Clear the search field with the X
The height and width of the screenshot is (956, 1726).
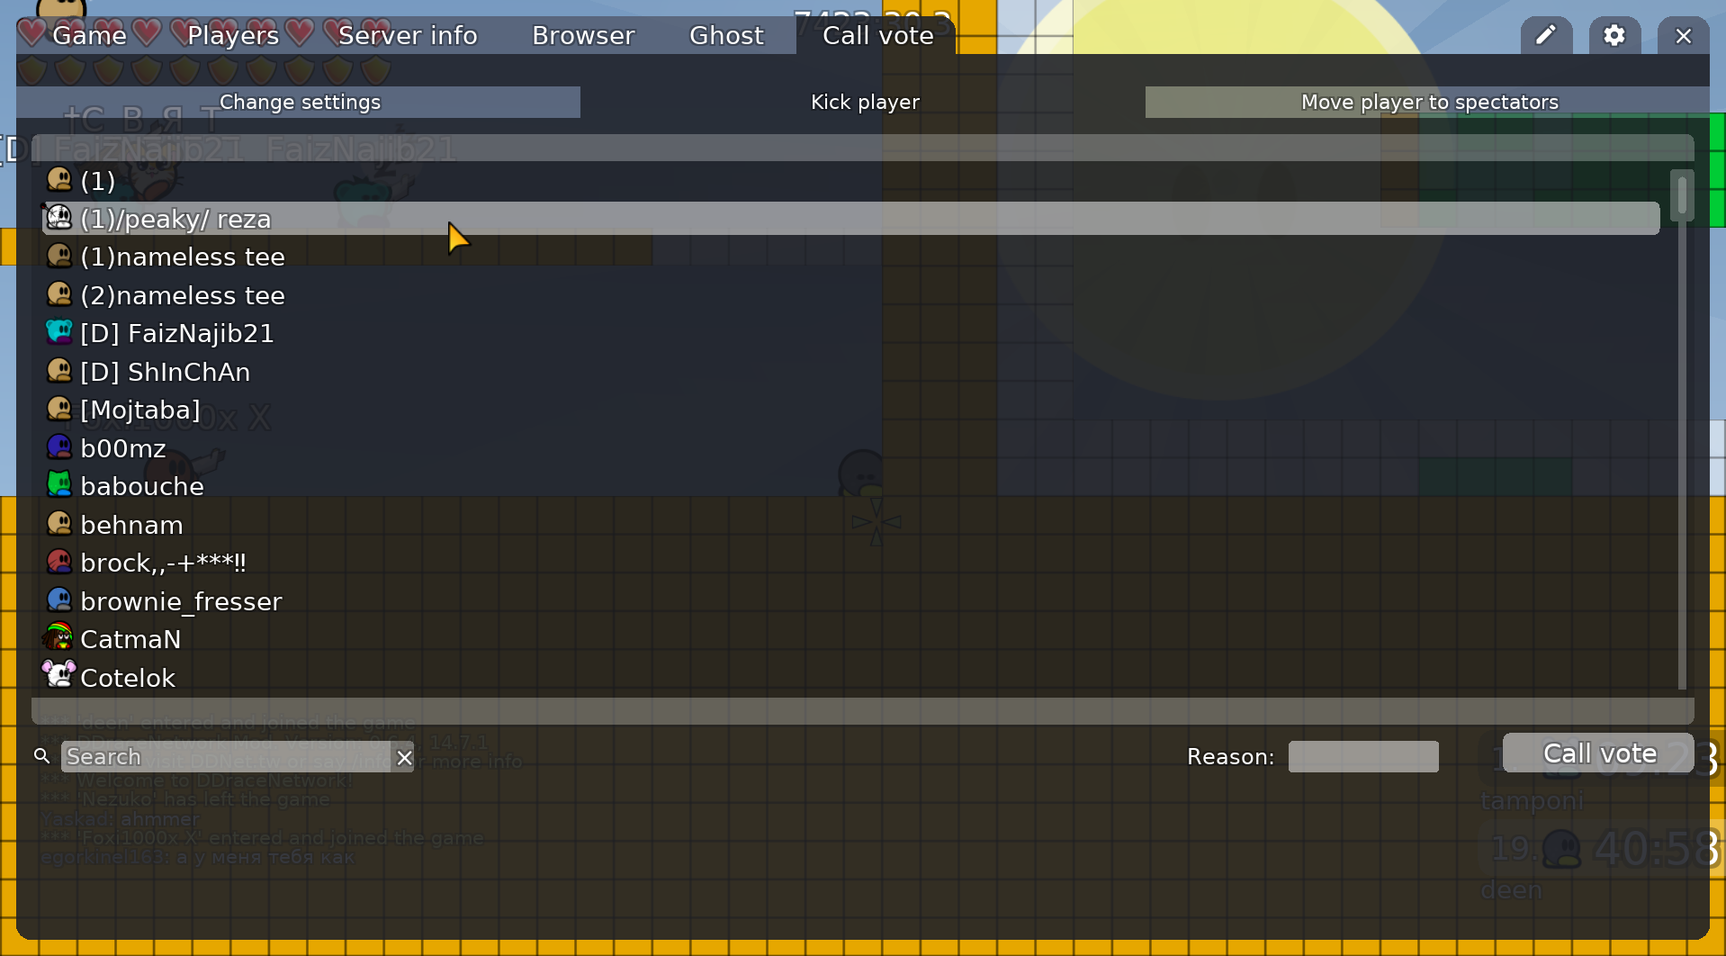click(x=404, y=758)
